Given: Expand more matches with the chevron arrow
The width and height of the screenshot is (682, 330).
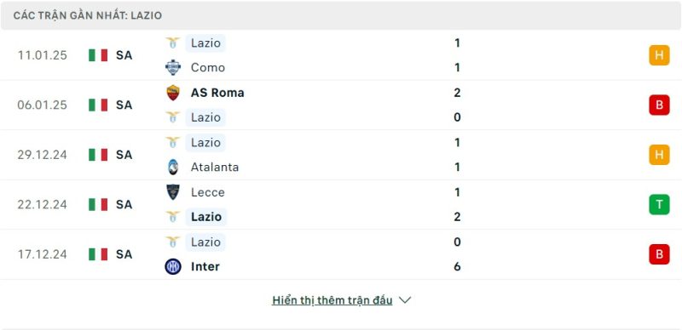Looking at the screenshot, I should 405,300.
